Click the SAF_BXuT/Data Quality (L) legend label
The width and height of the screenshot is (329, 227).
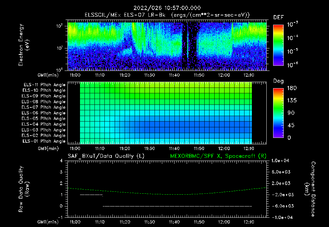click(x=106, y=156)
